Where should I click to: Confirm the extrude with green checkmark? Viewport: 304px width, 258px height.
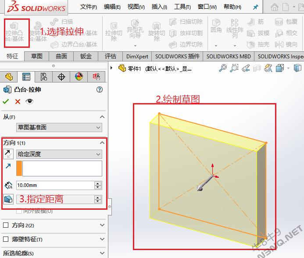[6, 101]
